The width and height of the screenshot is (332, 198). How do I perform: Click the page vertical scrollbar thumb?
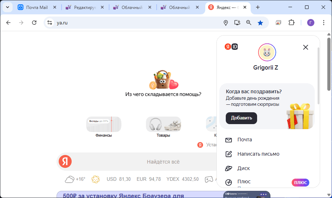click(329, 64)
